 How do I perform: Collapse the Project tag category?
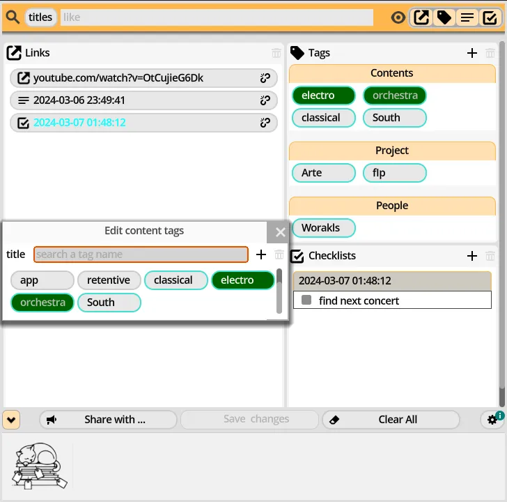[x=392, y=151]
